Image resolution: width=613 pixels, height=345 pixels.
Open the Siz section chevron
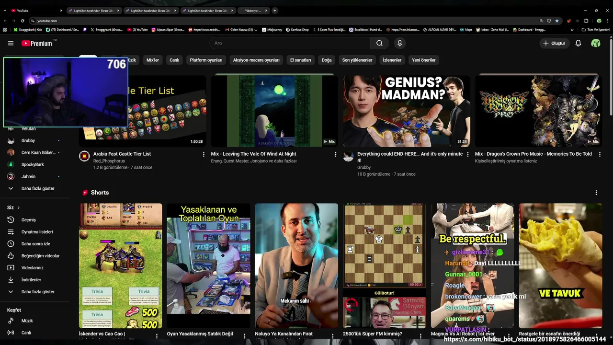[18, 208]
